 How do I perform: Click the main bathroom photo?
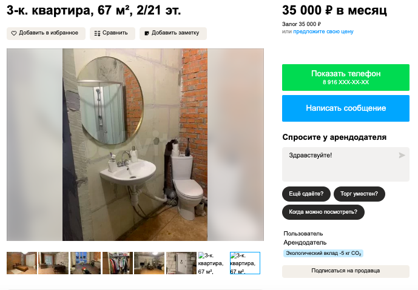(135, 145)
